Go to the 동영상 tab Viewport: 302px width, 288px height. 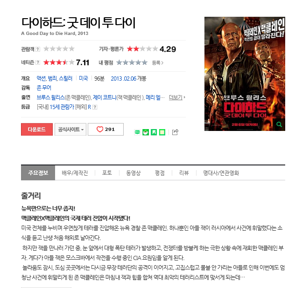pos(133,173)
